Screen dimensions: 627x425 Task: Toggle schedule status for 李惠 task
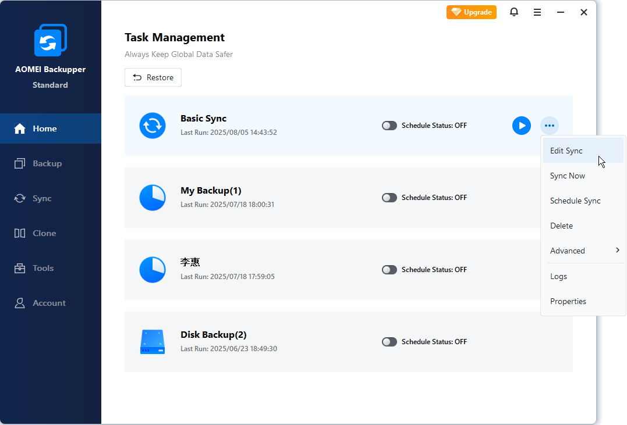[x=389, y=270]
